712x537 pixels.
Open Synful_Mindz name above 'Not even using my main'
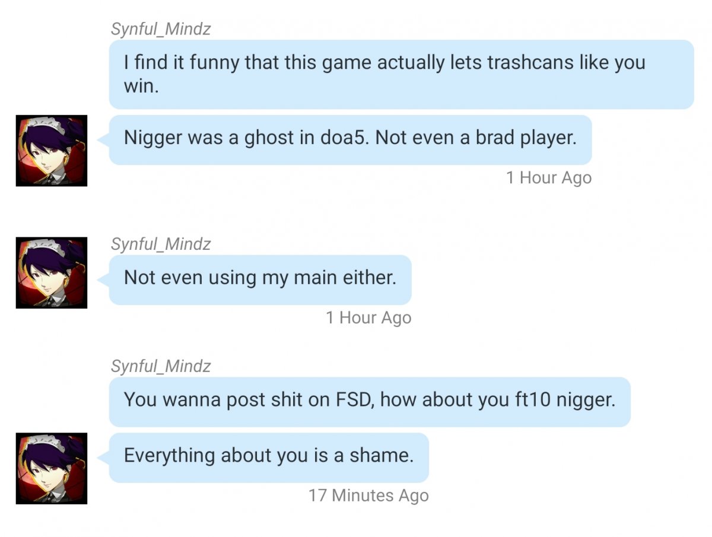[161, 244]
